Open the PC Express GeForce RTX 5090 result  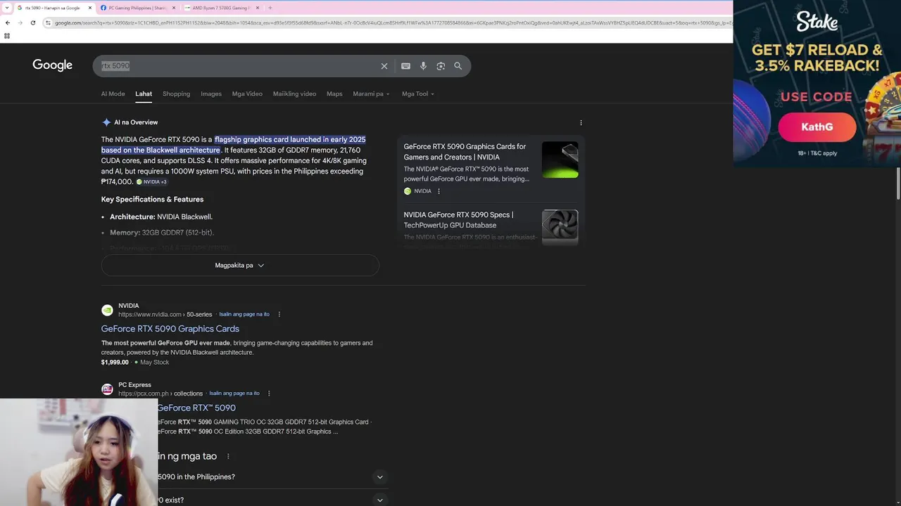tap(196, 408)
